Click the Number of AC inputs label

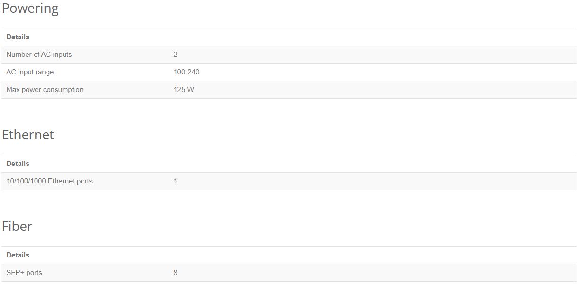coord(39,55)
